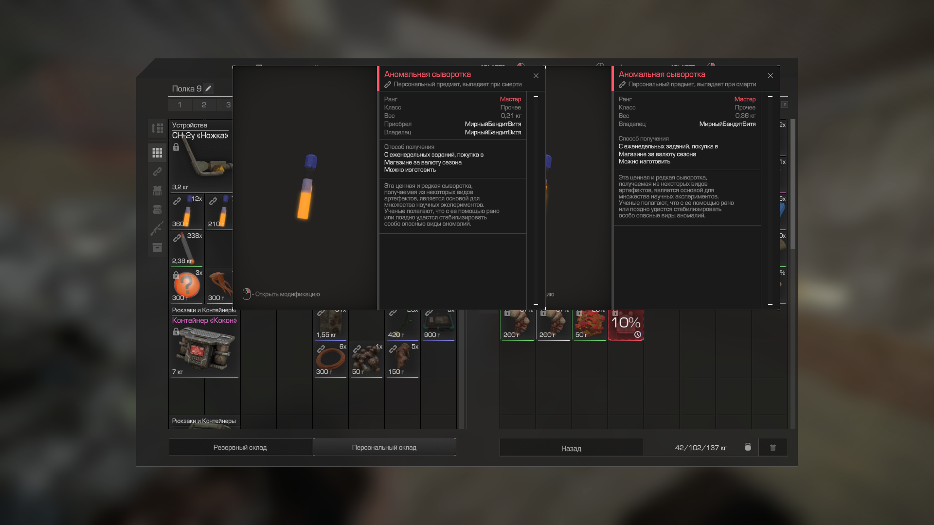
Task: Select the red 10% item with clock
Action: pos(626,324)
